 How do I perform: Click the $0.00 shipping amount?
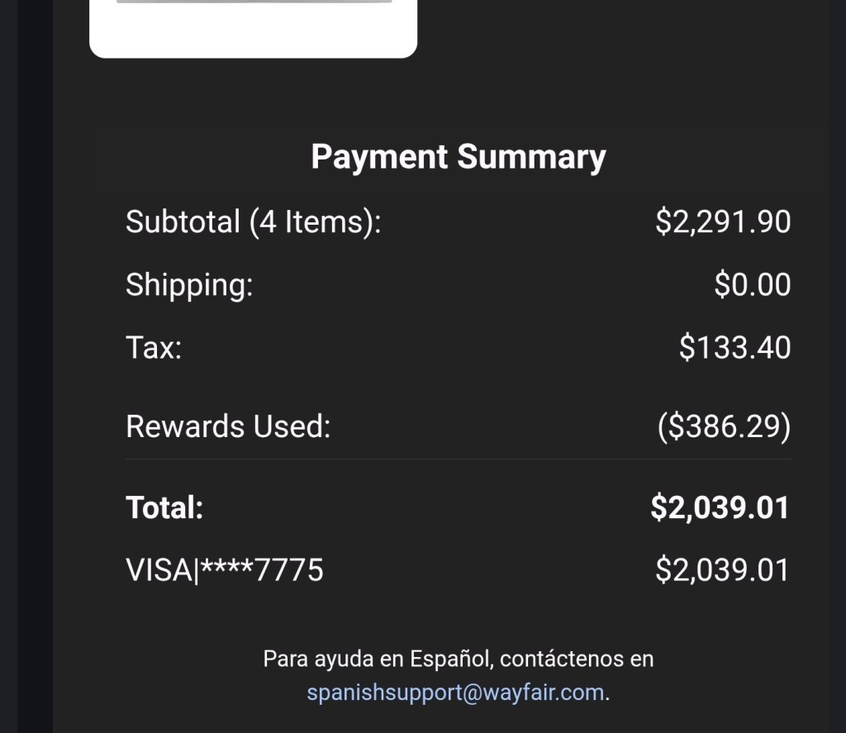752,285
